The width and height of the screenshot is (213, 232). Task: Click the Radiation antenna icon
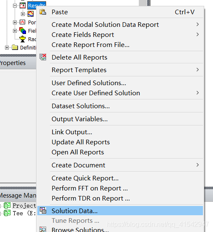tap(23, 39)
